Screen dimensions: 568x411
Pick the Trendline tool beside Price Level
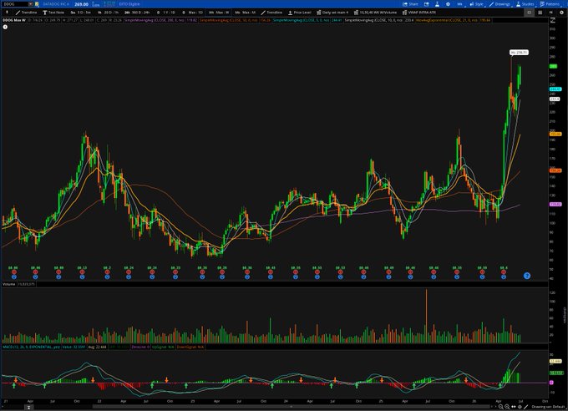(x=271, y=13)
